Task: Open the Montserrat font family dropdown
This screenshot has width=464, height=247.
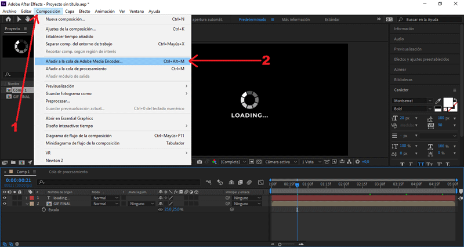Action: pyautogui.click(x=412, y=101)
